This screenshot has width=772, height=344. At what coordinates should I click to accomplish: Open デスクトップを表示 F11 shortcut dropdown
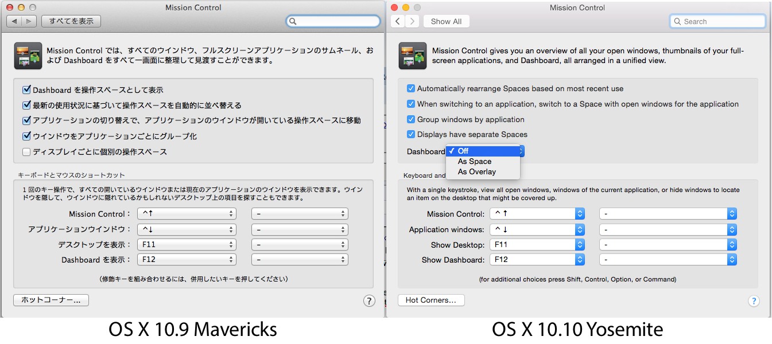click(187, 244)
